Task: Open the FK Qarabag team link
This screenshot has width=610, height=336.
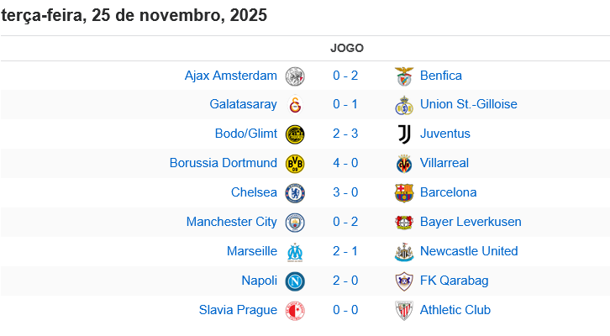Action: point(454,281)
